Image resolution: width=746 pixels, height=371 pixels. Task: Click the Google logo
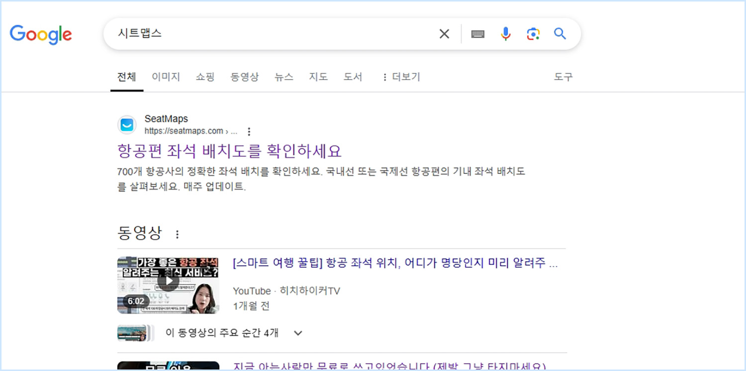[x=41, y=35]
